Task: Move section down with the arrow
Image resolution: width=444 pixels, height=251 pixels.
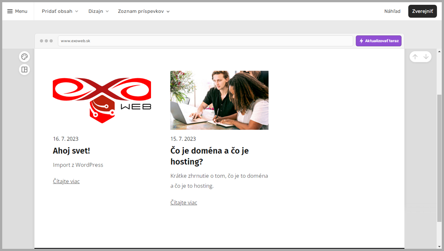Action: tap(426, 57)
